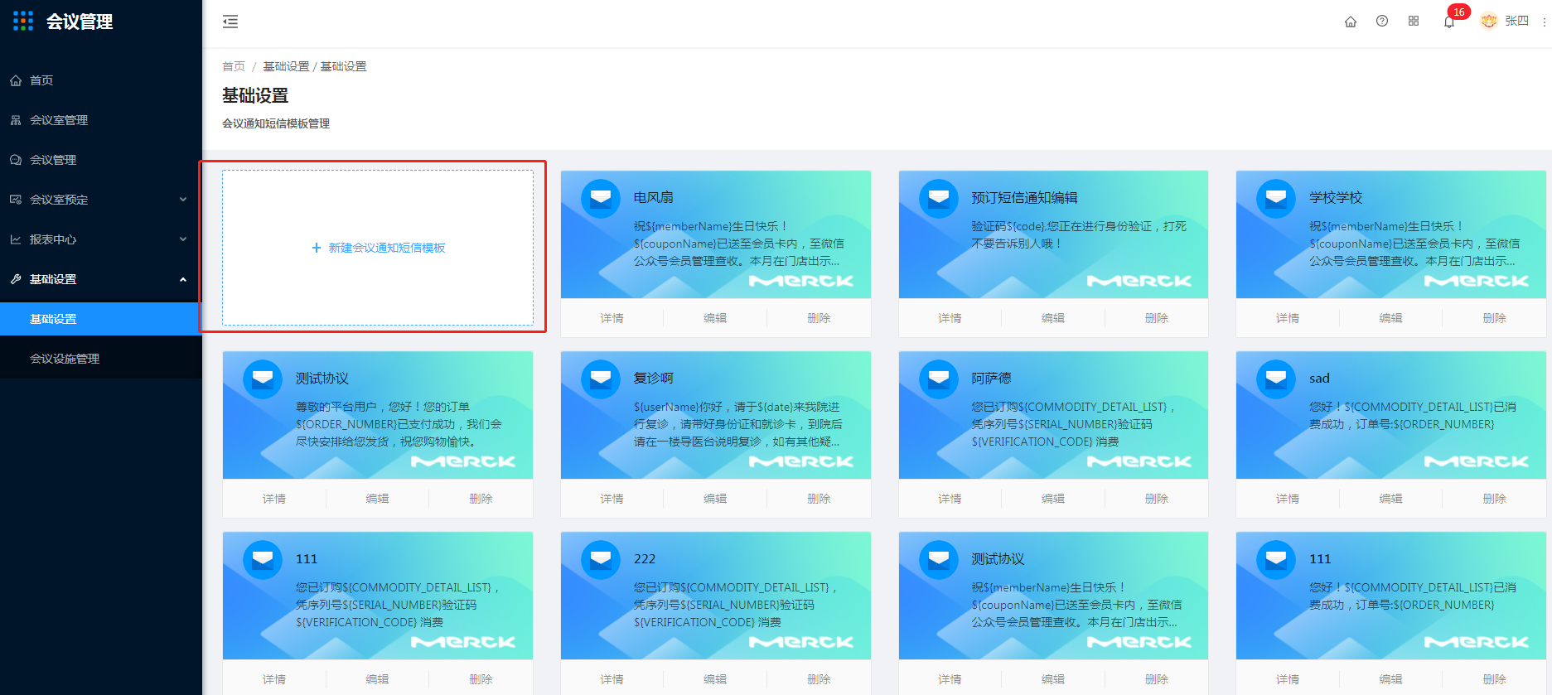
Task: Click 首页 in the breadcrumb
Action: [234, 66]
